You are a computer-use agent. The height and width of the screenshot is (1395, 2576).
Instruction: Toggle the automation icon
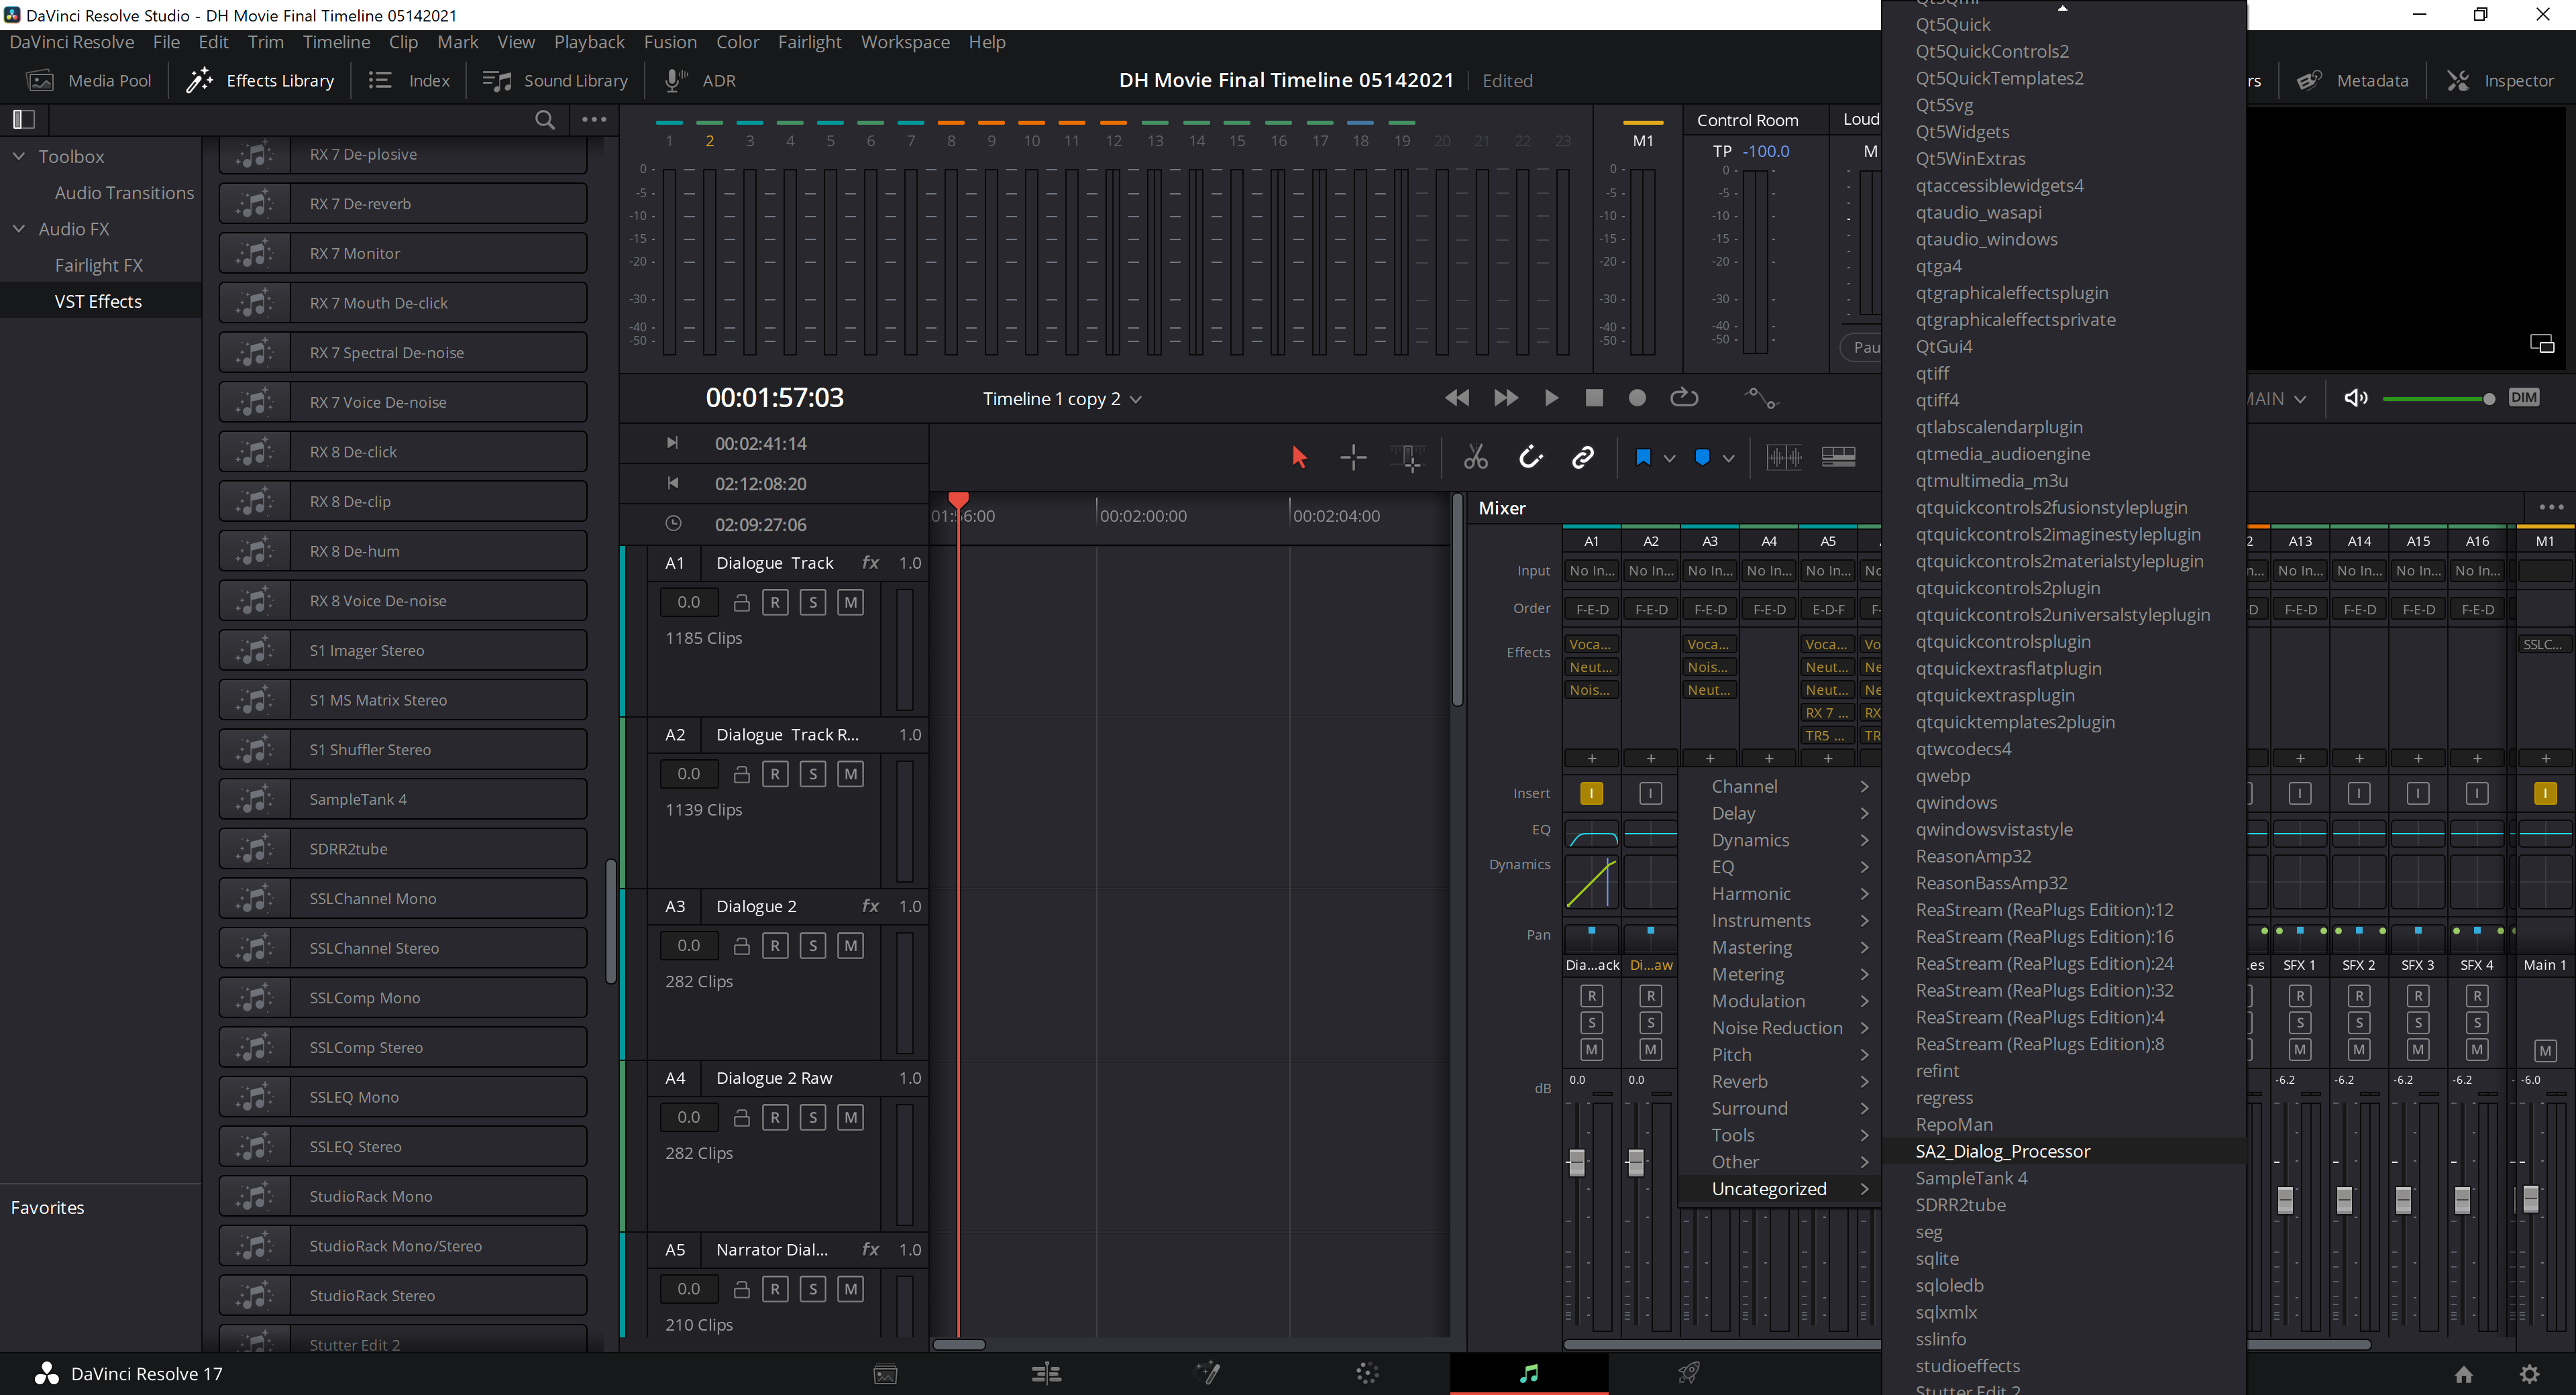pos(1761,398)
